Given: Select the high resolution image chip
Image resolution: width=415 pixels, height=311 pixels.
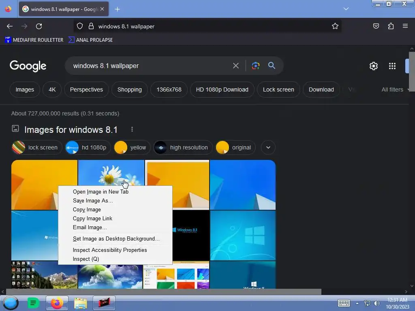Looking at the screenshot, I should coord(183,147).
